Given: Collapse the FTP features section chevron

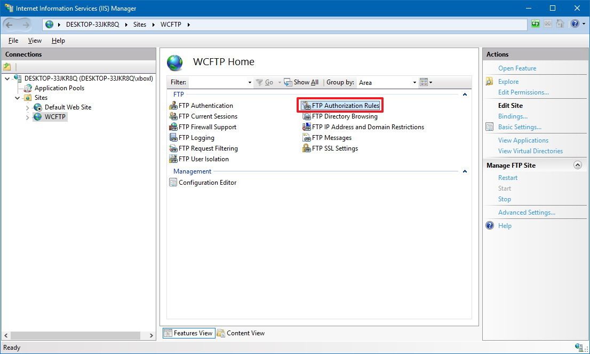Looking at the screenshot, I should (464, 94).
